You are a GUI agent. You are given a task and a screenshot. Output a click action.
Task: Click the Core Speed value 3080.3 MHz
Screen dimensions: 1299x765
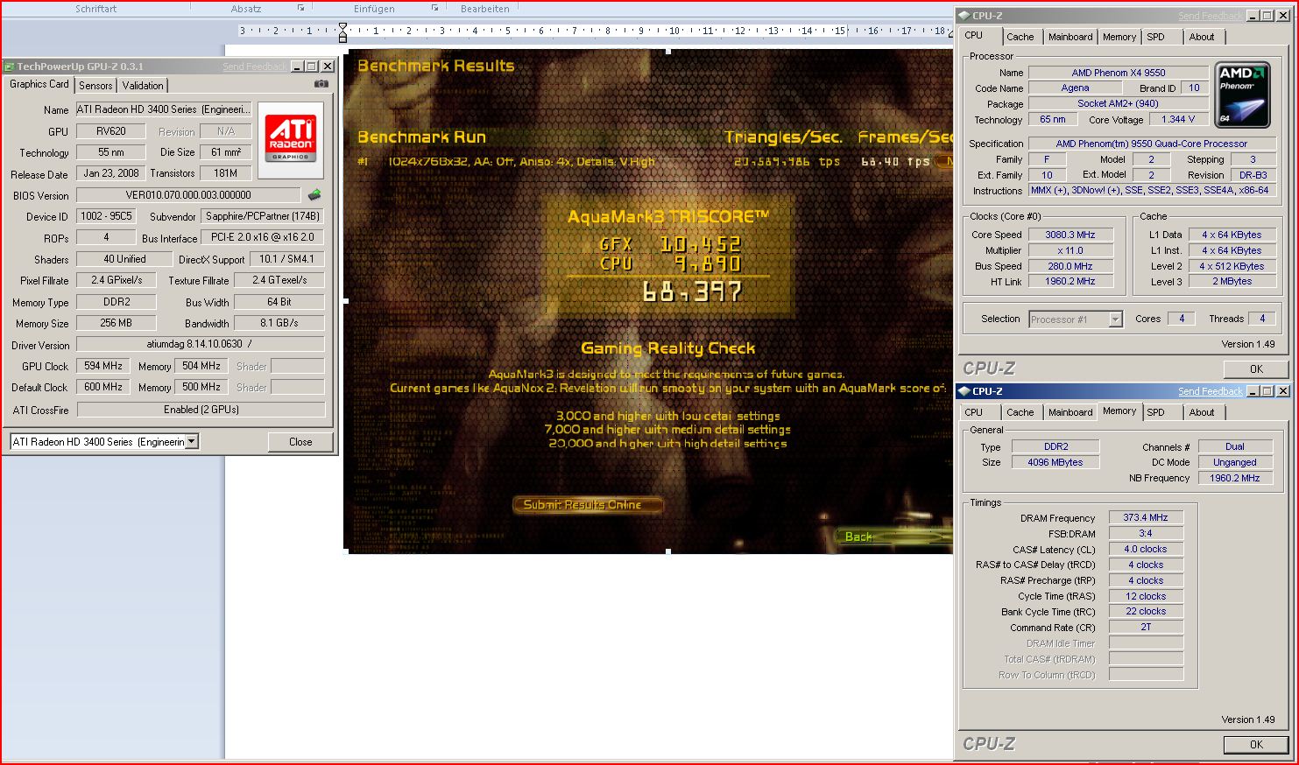pos(1070,235)
